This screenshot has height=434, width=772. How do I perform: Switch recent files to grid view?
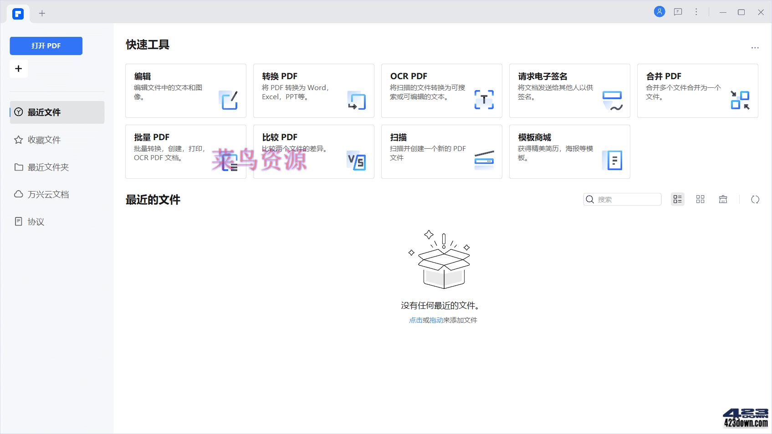[x=700, y=199]
